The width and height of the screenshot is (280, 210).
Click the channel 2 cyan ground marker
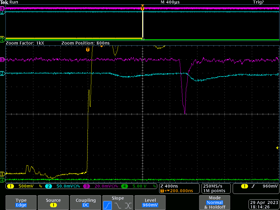click(3, 73)
